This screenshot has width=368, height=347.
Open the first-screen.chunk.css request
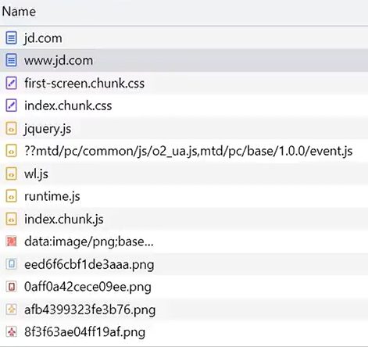point(184,83)
